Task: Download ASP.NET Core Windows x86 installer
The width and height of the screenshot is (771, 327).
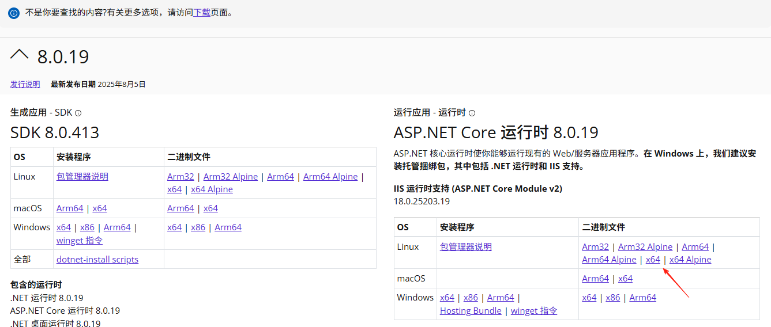Action: coord(471,298)
